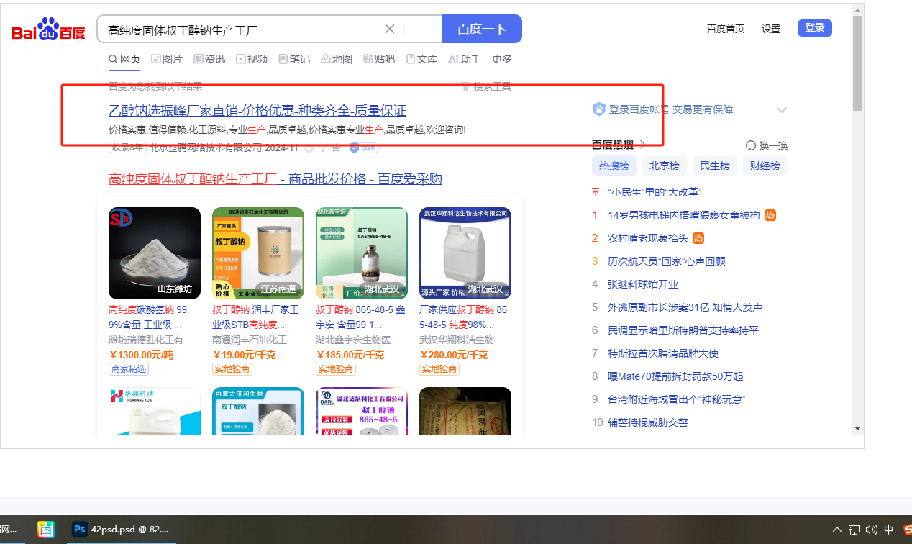
Task: Open the network tray icon
Action: pyautogui.click(x=854, y=530)
